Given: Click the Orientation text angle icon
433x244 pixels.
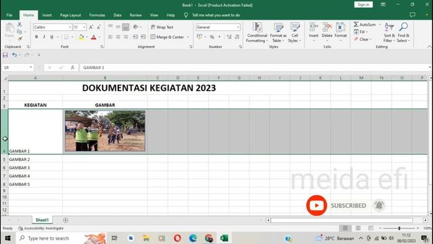Looking at the screenshot, I should [135, 27].
